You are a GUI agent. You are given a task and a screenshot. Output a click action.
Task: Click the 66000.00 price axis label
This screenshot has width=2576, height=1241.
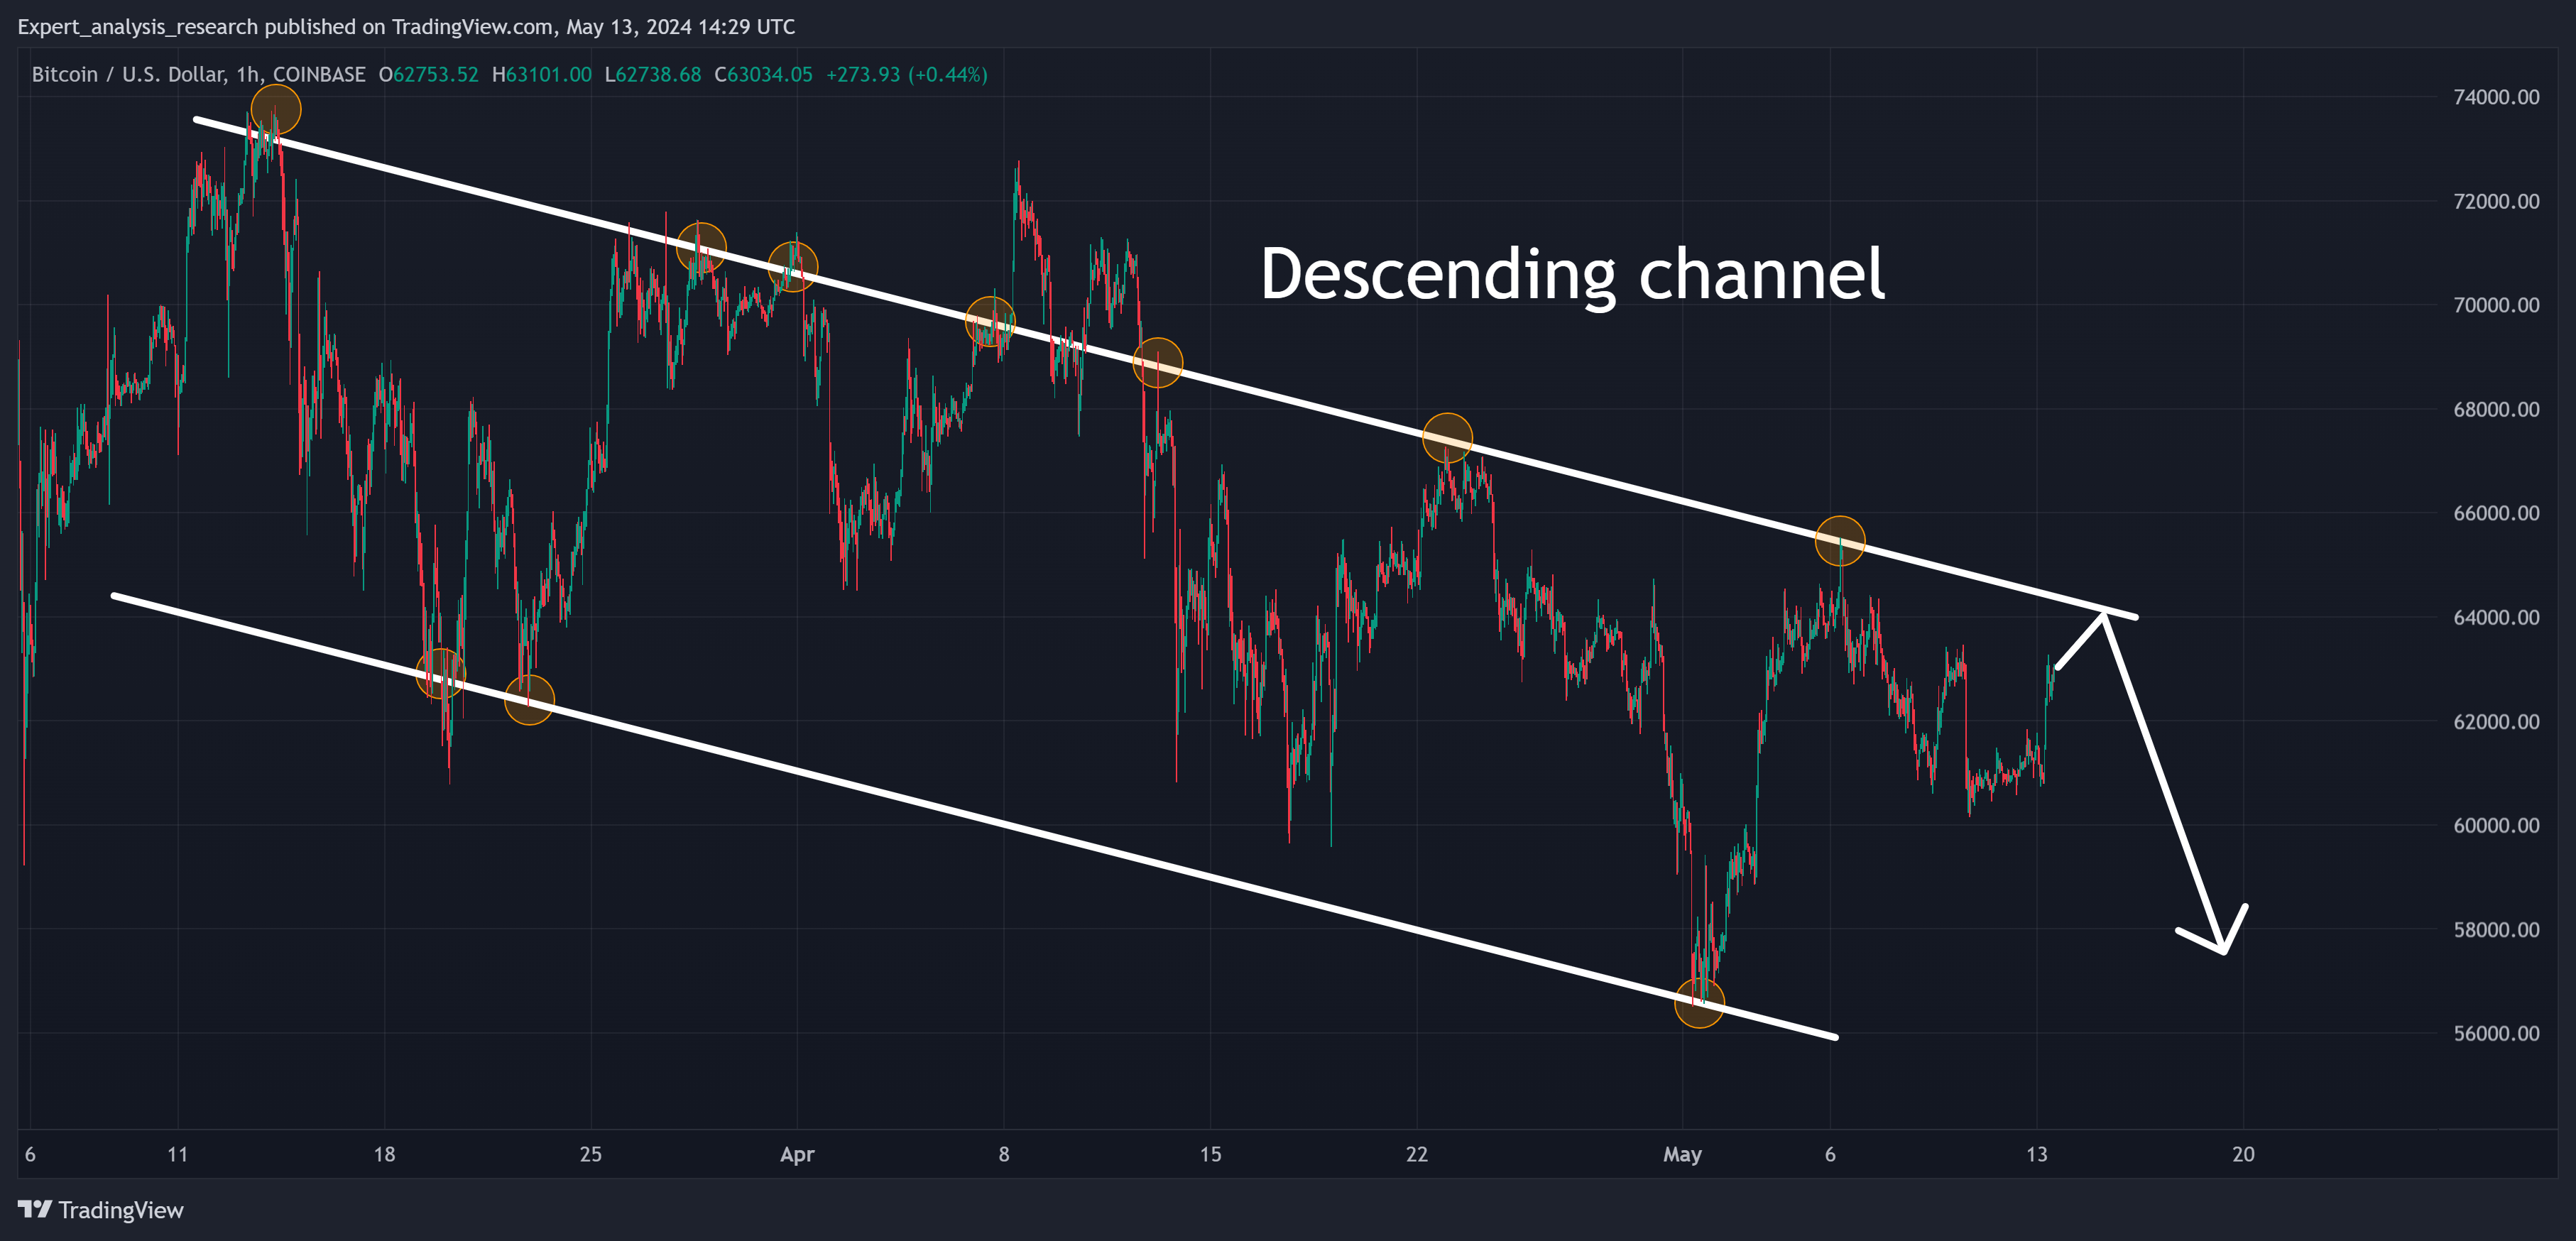[2496, 513]
